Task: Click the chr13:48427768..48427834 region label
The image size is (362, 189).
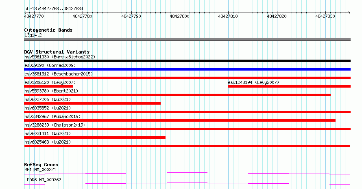Action: coord(54,9)
